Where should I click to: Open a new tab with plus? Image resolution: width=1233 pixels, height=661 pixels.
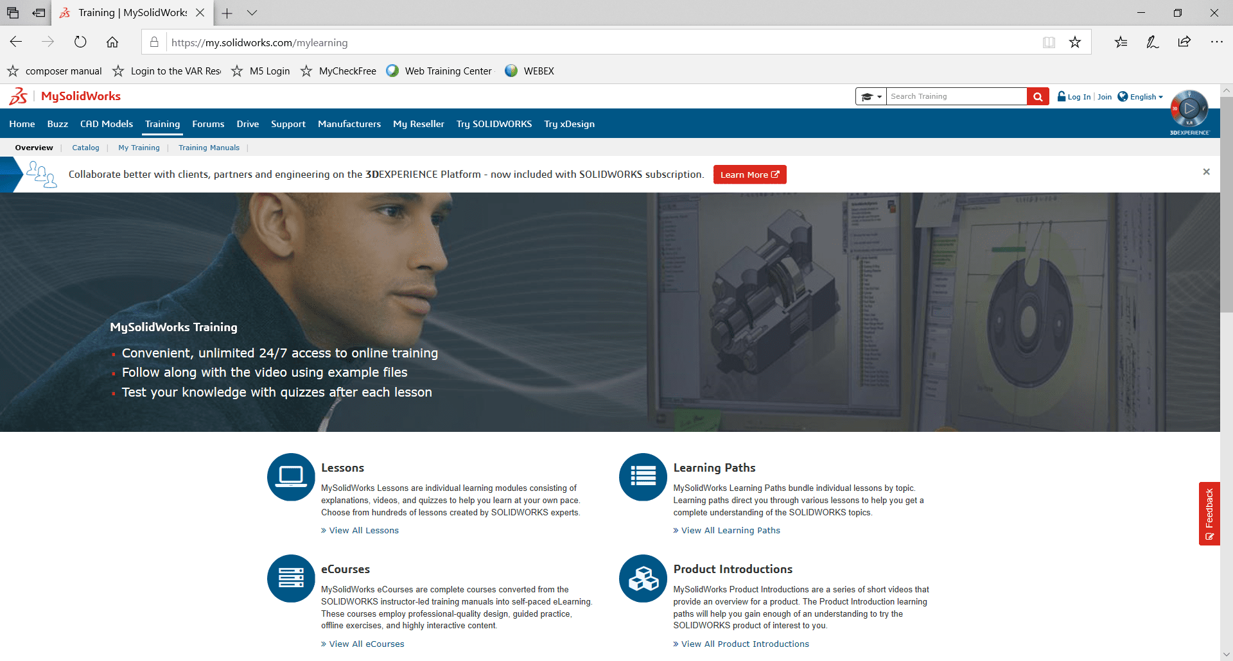pyautogui.click(x=227, y=13)
